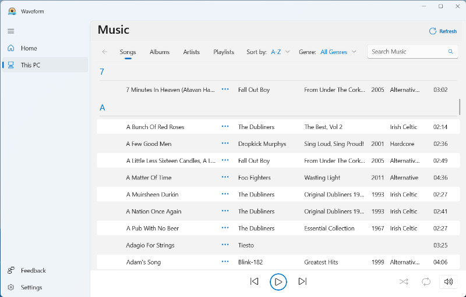Go to Home in the sidebar
This screenshot has height=297, width=466.
pyautogui.click(x=45, y=48)
